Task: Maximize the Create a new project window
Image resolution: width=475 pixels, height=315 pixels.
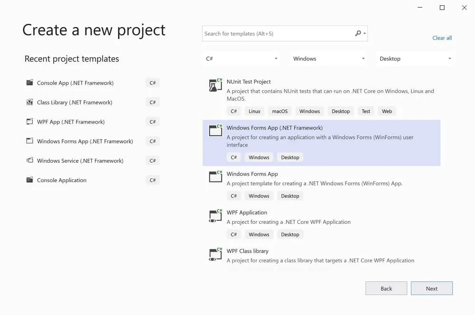Action: pyautogui.click(x=442, y=8)
